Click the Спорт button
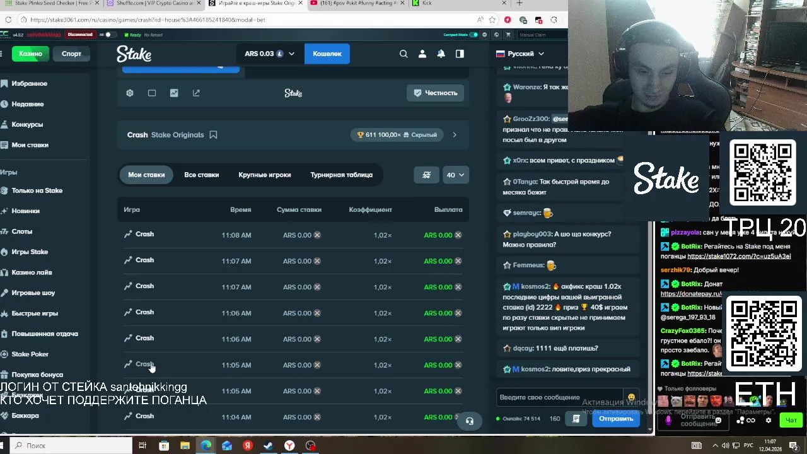This screenshot has width=807, height=454. 71,54
